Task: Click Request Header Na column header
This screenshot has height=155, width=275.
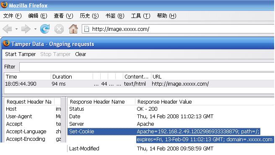Action: click(29, 102)
